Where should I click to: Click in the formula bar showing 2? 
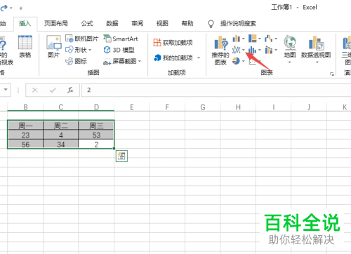[x=216, y=90]
